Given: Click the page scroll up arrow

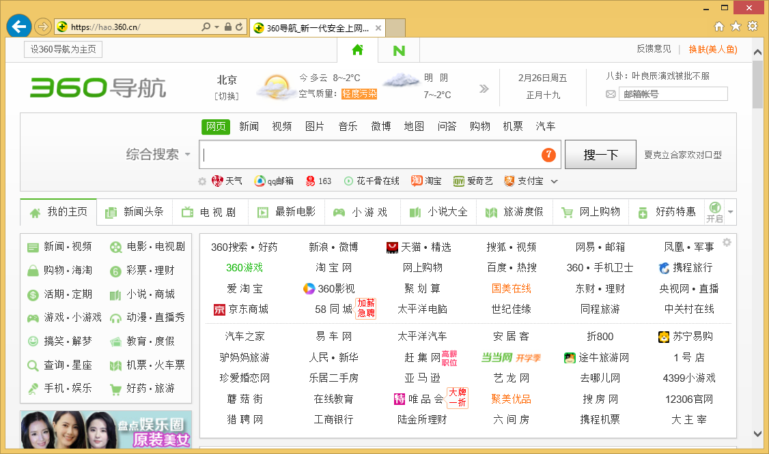Looking at the screenshot, I should coord(757,52).
